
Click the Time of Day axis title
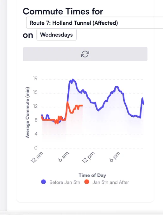point(92,175)
